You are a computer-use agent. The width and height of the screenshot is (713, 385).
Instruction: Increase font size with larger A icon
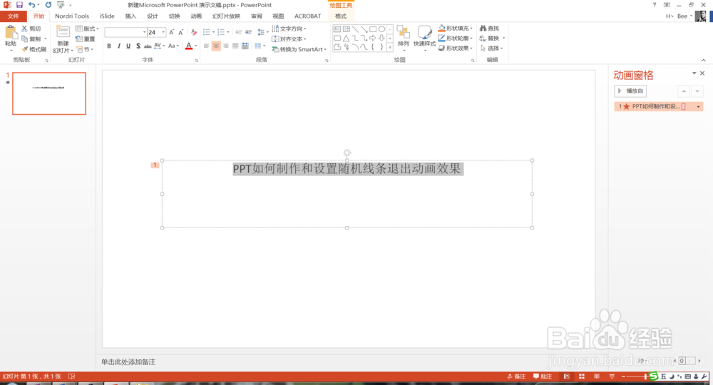click(x=171, y=32)
